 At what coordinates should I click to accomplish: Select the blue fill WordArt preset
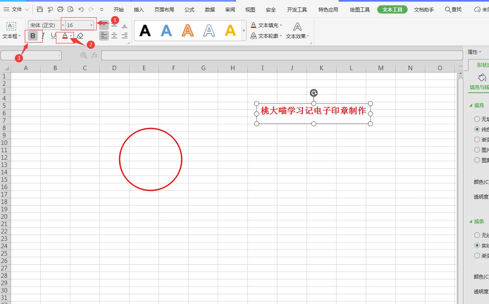point(166,30)
